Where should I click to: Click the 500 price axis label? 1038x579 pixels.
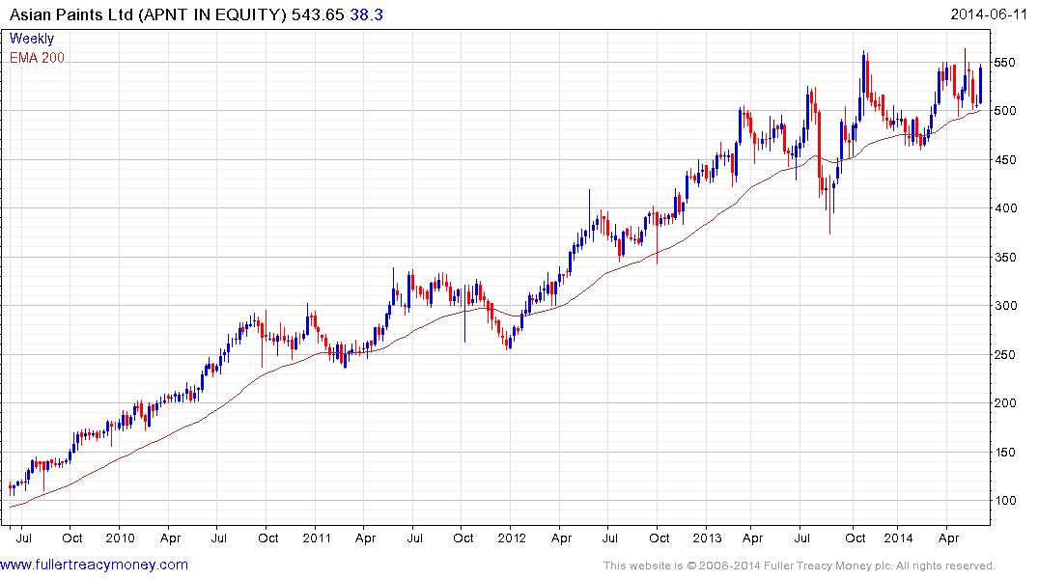pyautogui.click(x=1005, y=111)
